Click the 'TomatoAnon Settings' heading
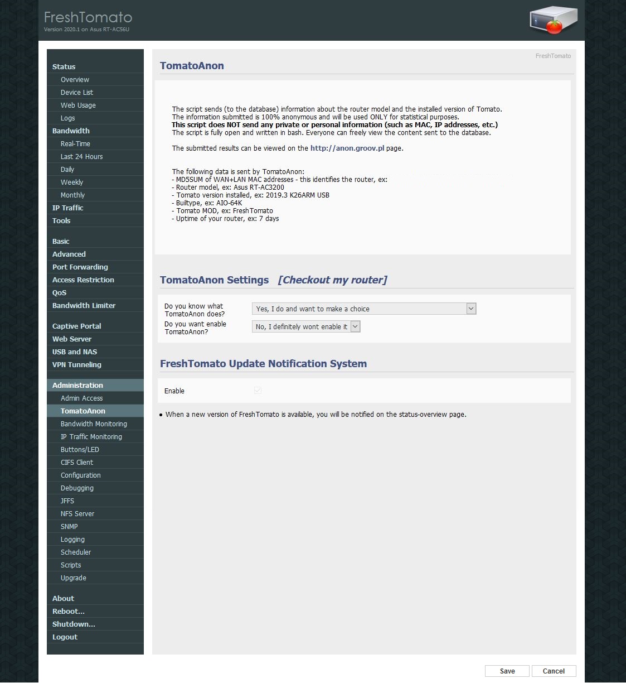626x683 pixels. pos(215,280)
